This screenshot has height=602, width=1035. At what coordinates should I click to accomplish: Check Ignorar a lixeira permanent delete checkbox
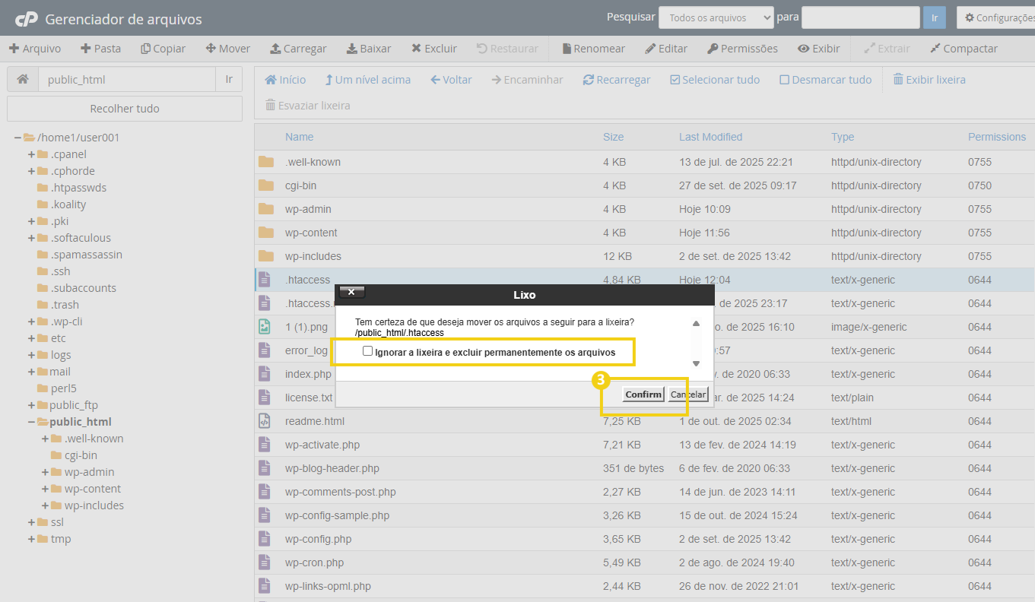click(x=368, y=351)
